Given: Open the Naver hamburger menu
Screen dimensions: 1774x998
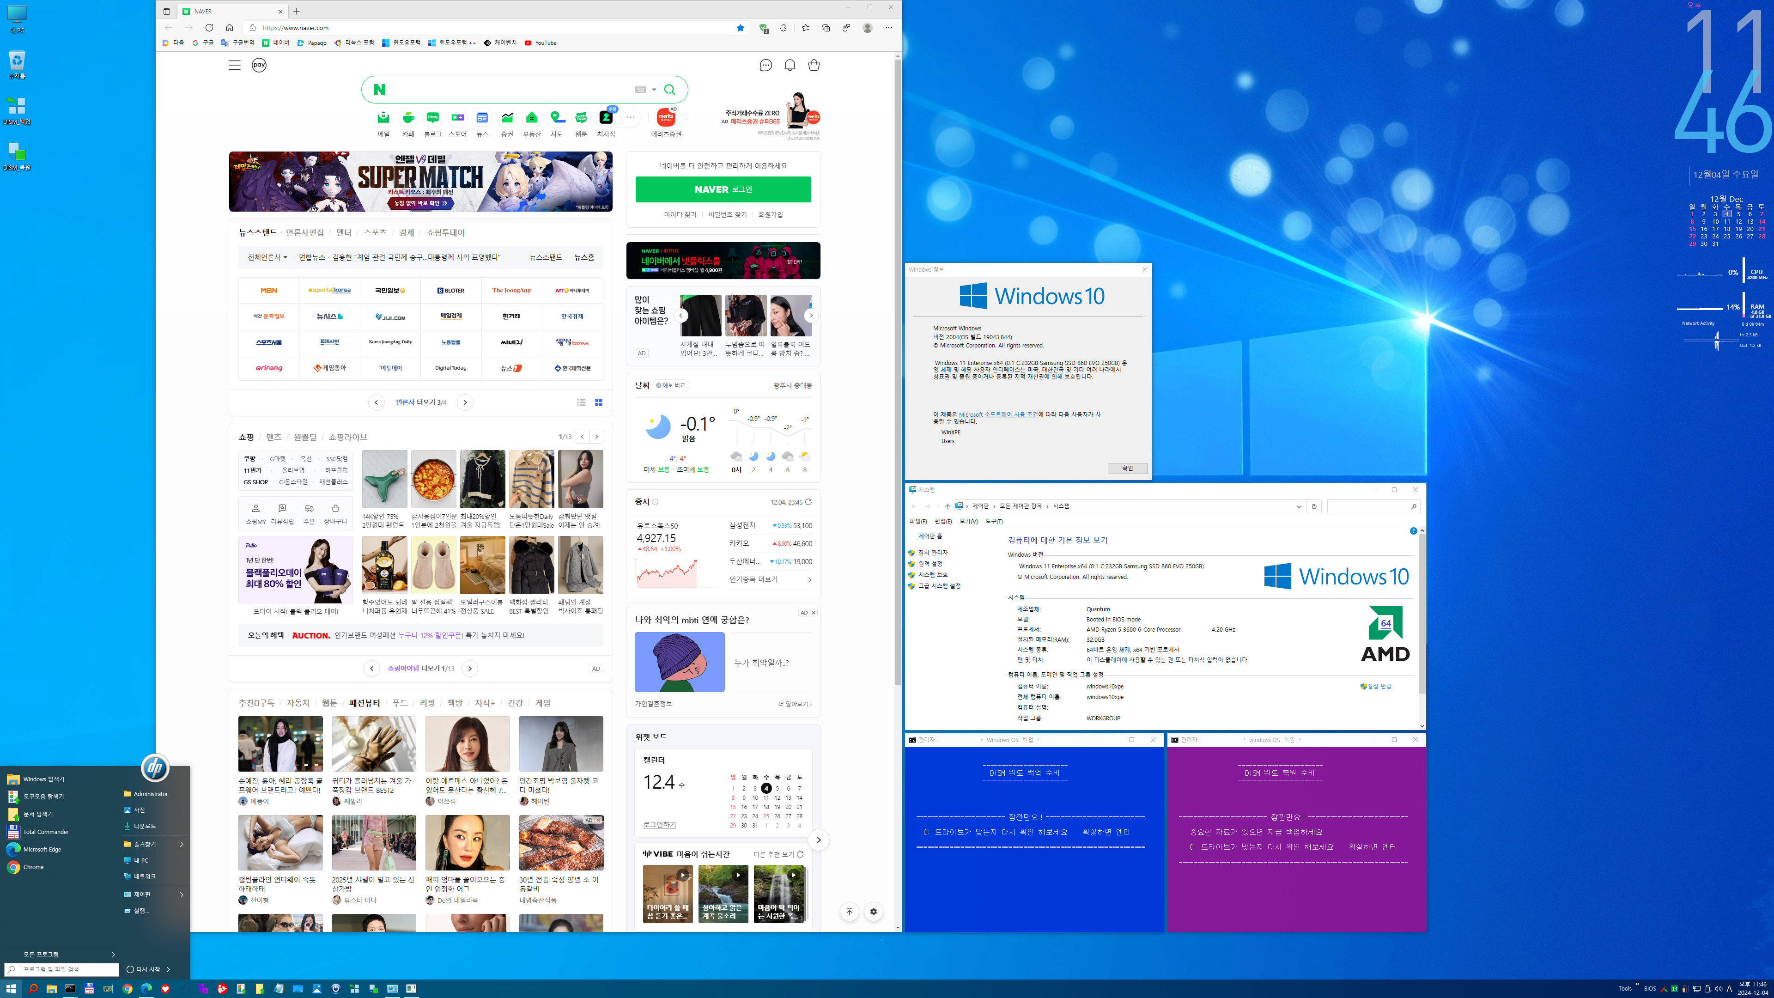Looking at the screenshot, I should coord(234,65).
